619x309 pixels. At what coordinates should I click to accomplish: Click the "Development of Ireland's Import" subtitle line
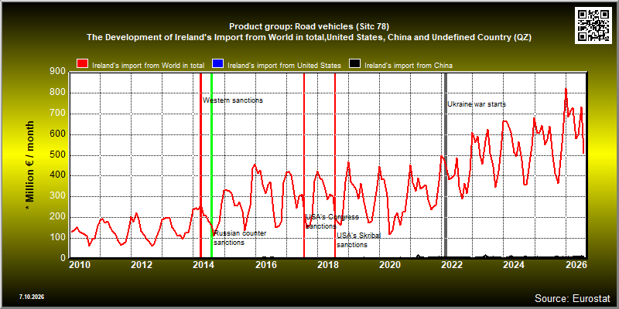coord(309,37)
